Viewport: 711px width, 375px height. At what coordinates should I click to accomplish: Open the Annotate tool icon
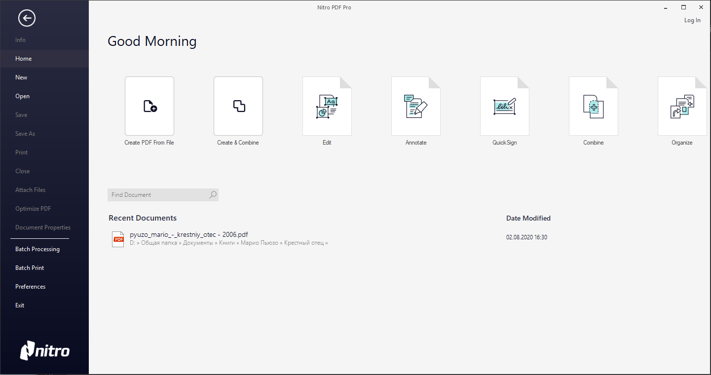coord(415,106)
